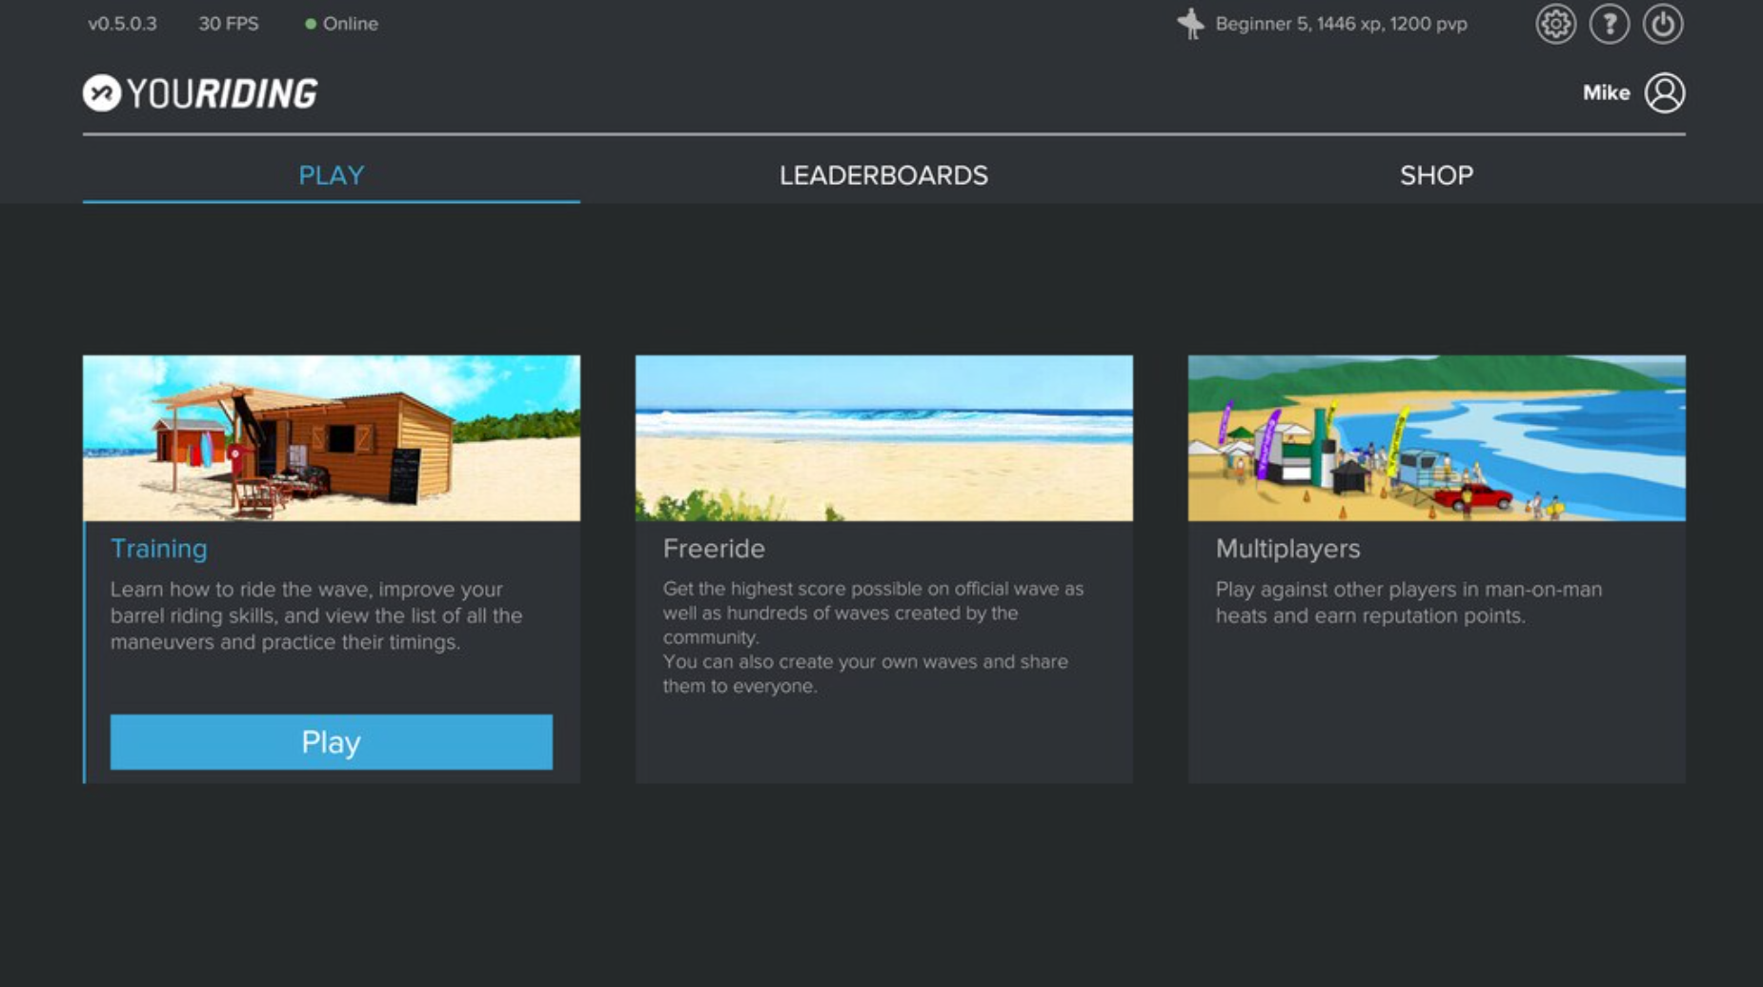
Task: Click the beach hut Training thumbnail
Action: pyautogui.click(x=332, y=436)
